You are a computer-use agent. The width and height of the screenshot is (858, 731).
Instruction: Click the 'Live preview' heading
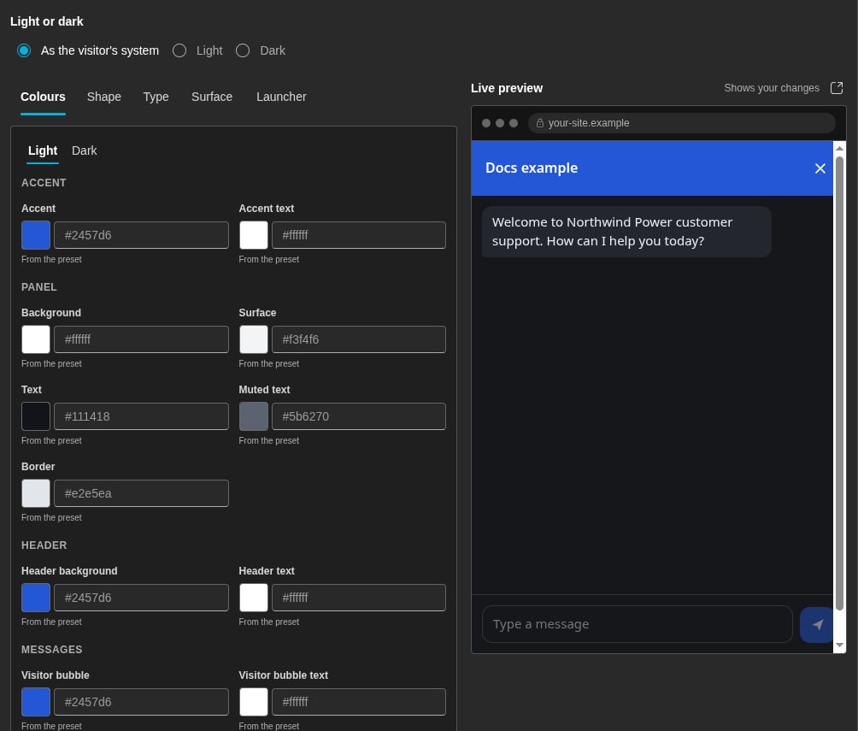pyautogui.click(x=507, y=88)
